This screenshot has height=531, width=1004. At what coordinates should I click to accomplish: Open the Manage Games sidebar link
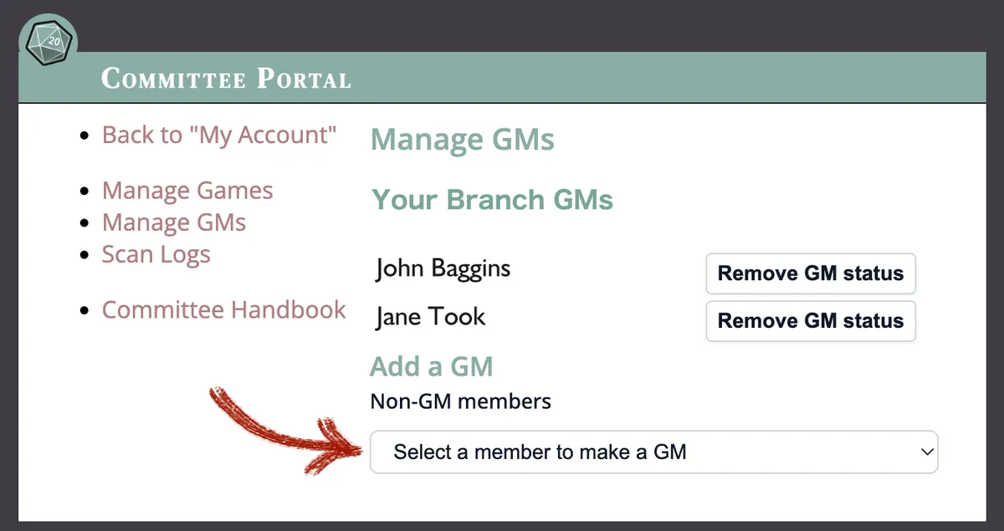coord(187,191)
